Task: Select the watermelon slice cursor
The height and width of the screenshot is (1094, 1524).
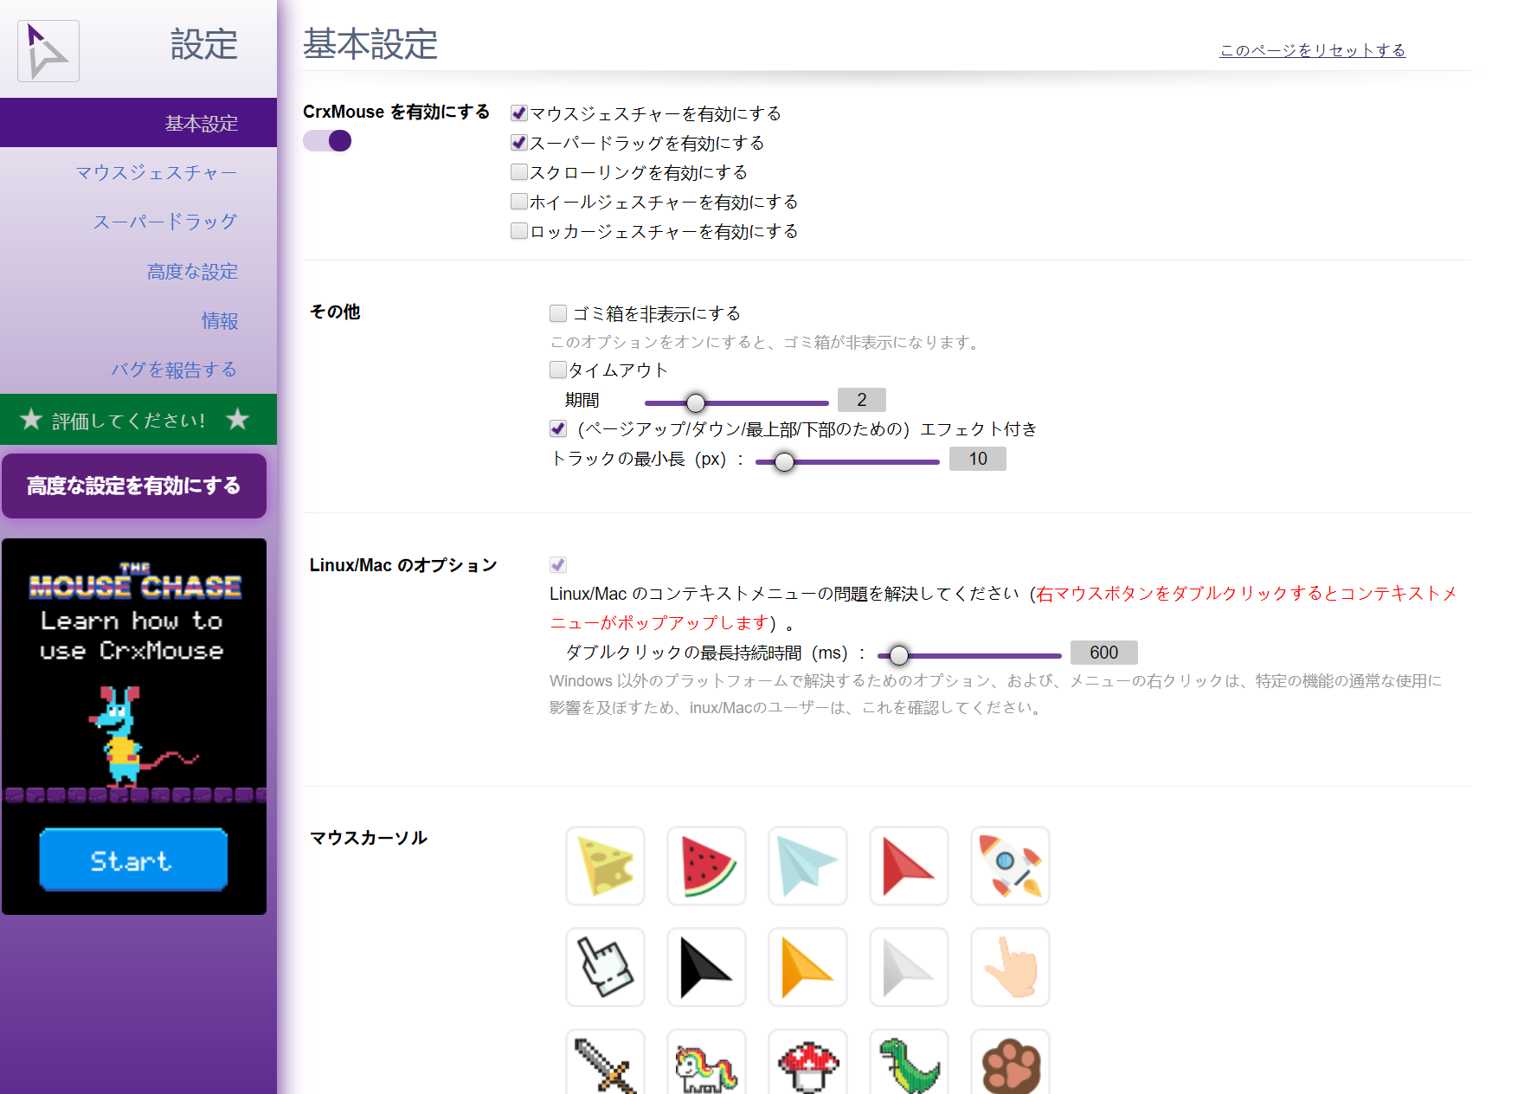Action: (x=706, y=866)
